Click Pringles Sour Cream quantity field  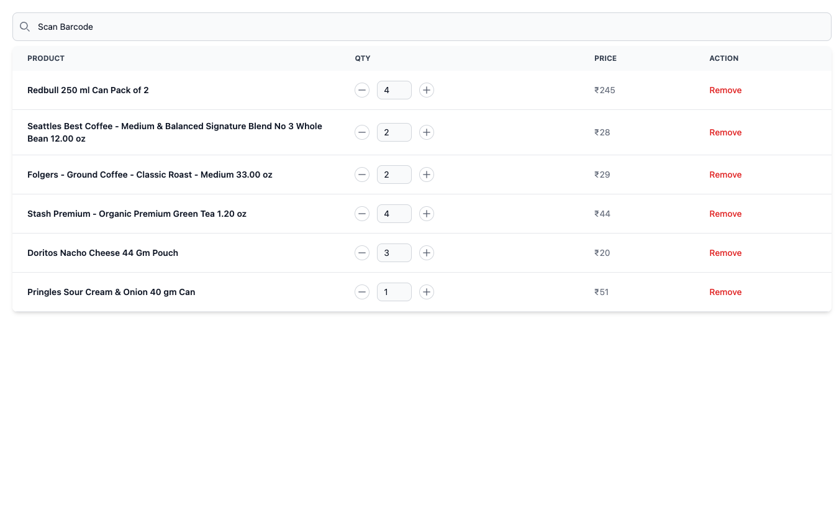[x=394, y=292]
